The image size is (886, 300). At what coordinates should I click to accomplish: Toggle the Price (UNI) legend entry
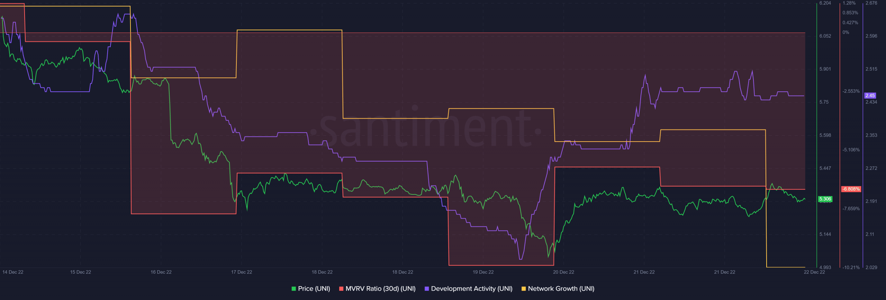(311, 289)
